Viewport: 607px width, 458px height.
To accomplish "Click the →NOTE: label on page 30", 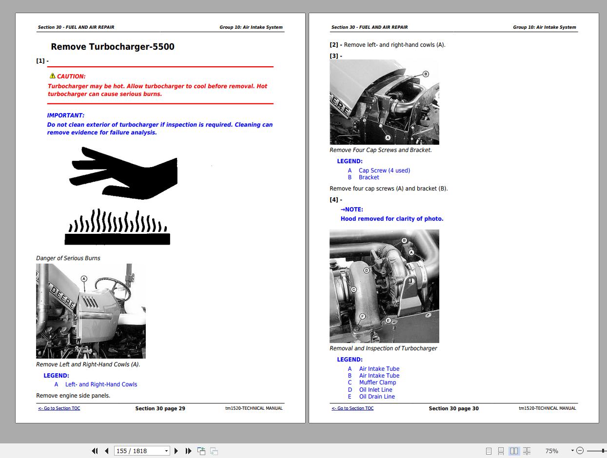I will tap(352, 210).
